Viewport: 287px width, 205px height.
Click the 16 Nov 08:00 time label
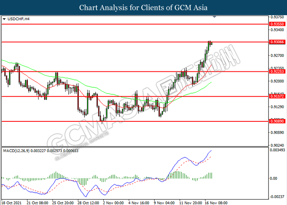pos(216,203)
